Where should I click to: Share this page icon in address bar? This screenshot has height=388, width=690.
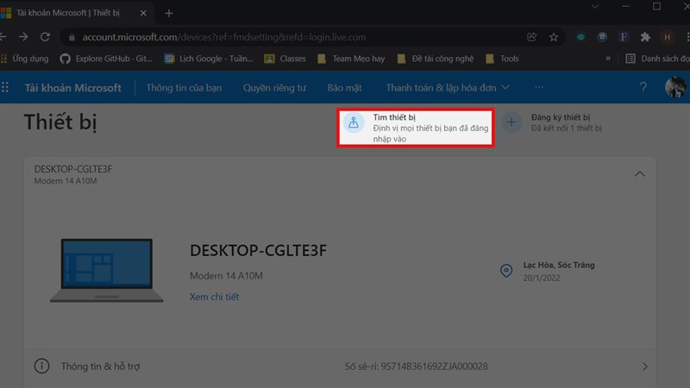tap(531, 37)
